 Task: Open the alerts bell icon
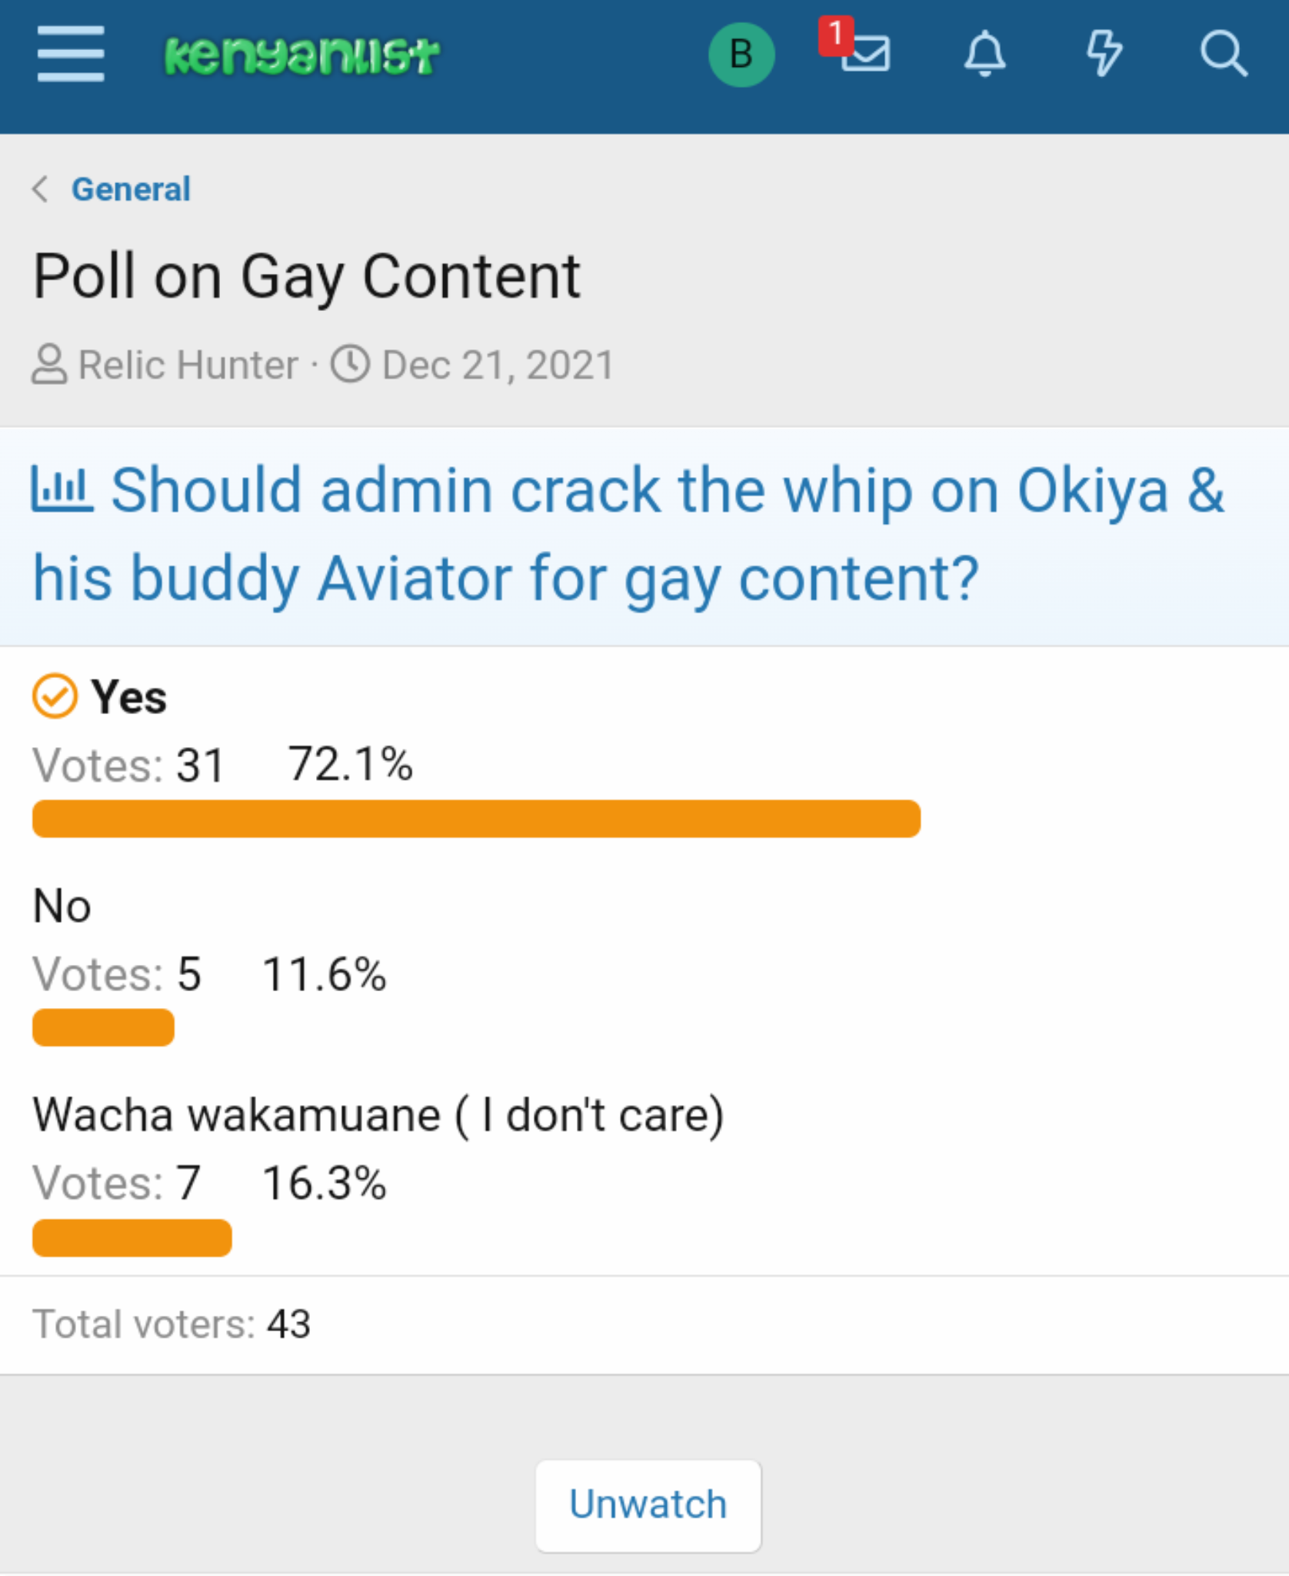(x=985, y=54)
